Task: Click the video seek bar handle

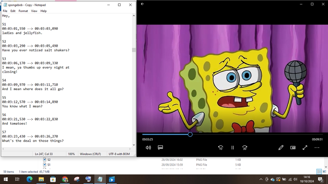Action: pyautogui.click(x=190, y=135)
